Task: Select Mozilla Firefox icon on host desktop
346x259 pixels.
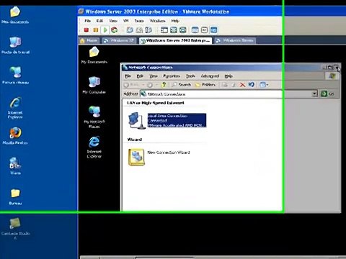Action: coord(15,136)
